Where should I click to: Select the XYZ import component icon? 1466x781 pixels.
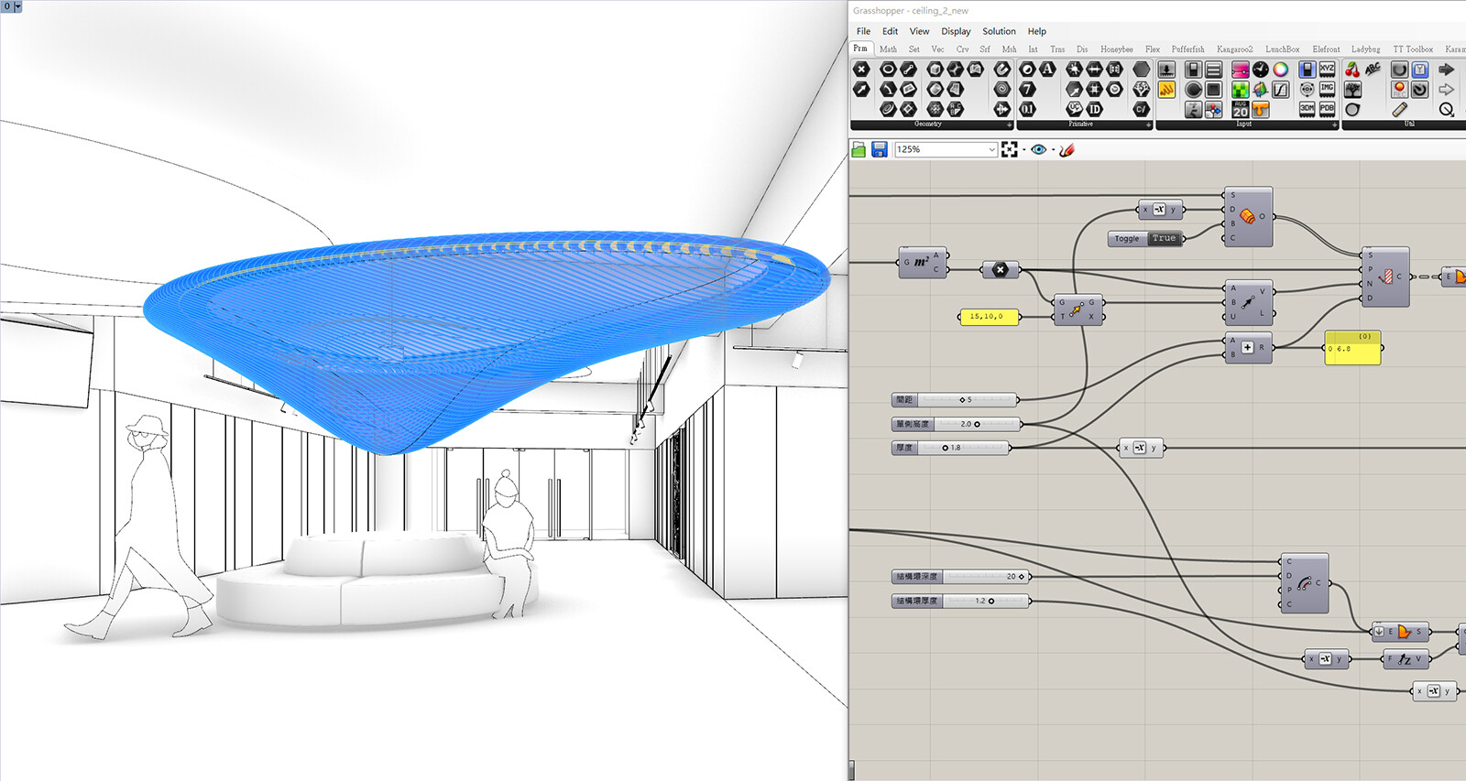[x=1327, y=70]
